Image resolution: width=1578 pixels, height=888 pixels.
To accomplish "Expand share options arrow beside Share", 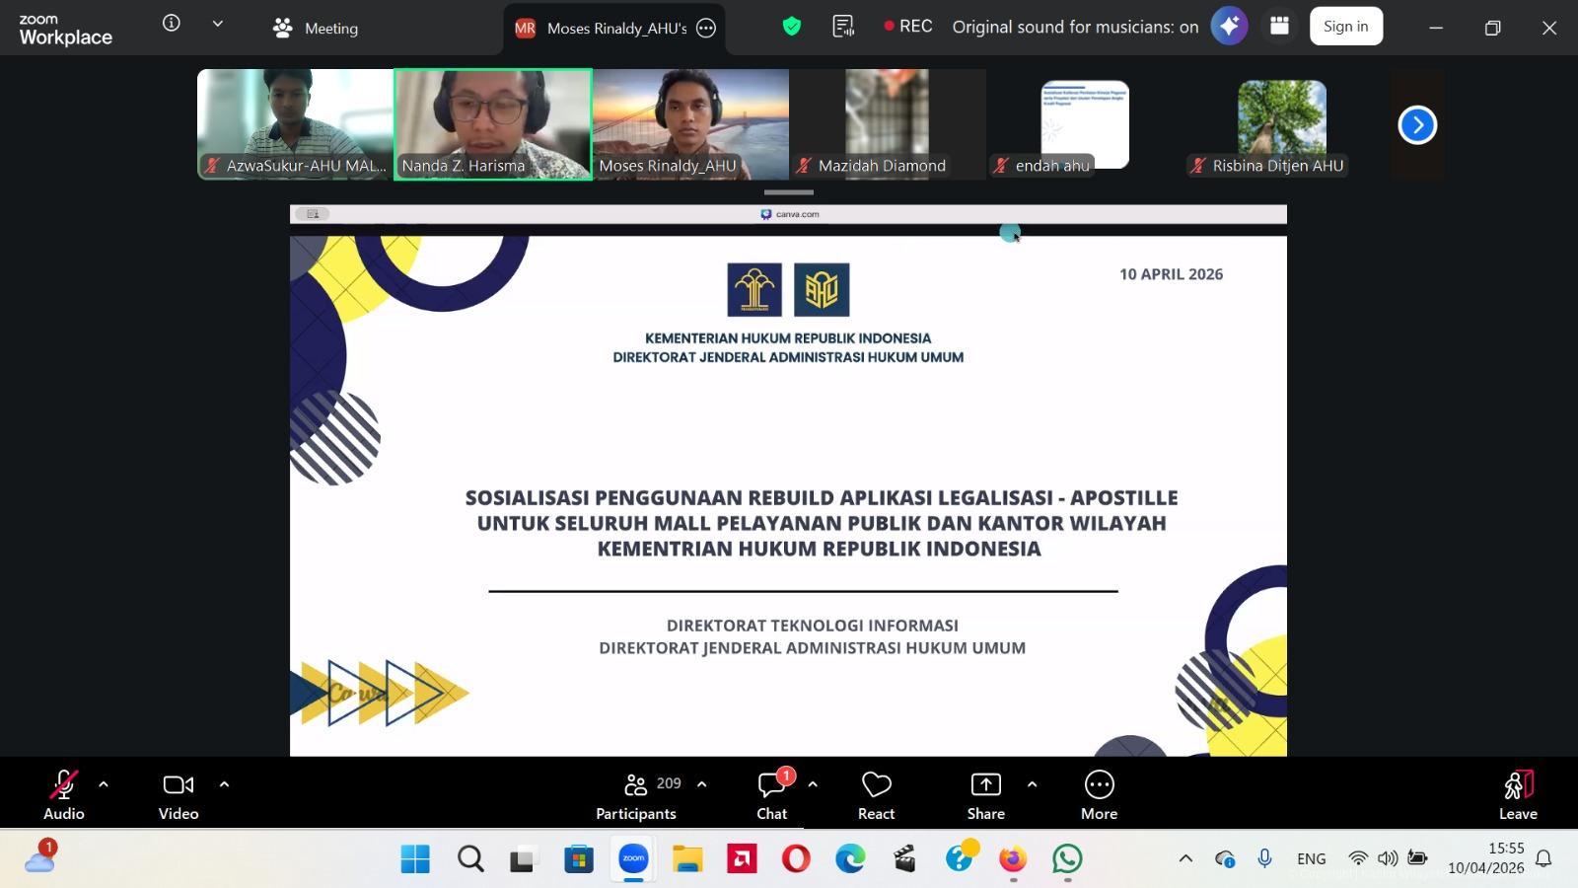I will (1032, 784).
